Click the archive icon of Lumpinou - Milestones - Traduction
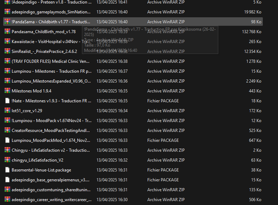Screen dimensions: 278x205 coord(7,71)
